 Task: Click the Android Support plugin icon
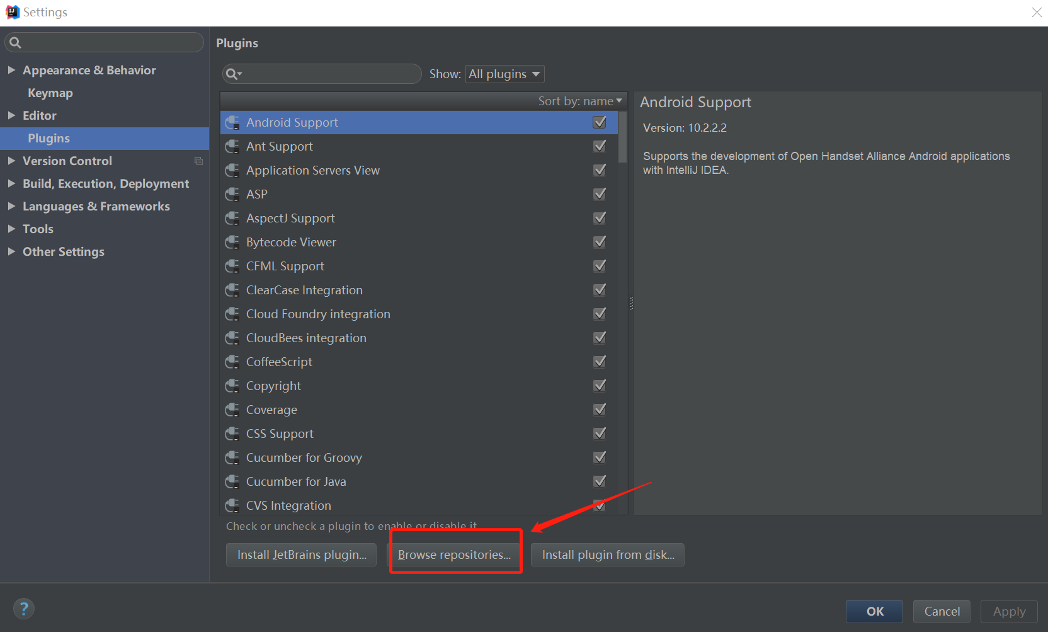pyautogui.click(x=232, y=122)
